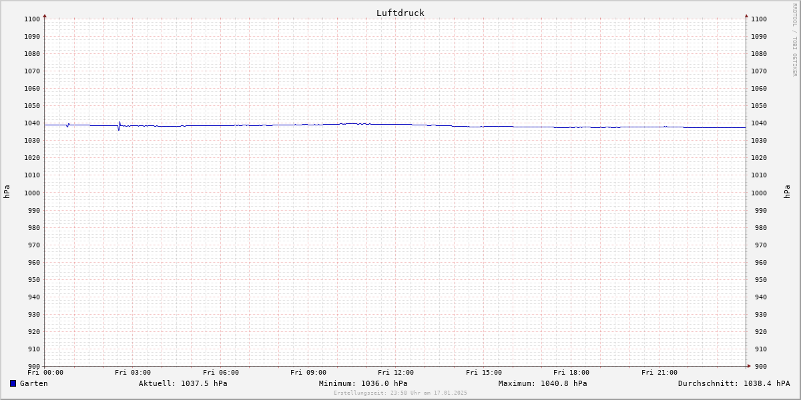The image size is (801, 400).
Task: Click the left axis 1100 label
Action: point(32,19)
